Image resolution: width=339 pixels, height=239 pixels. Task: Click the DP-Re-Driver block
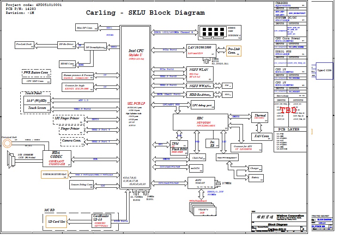click(67, 45)
